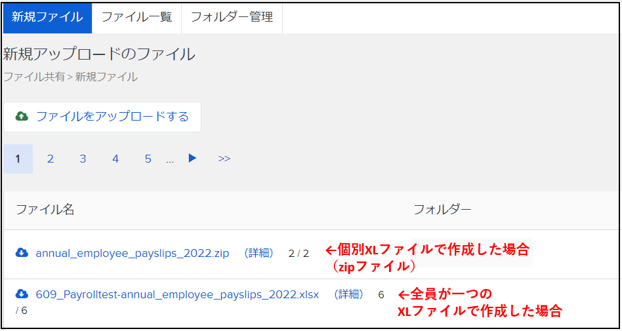Image resolution: width=622 pixels, height=331 pixels.
Task: Open the フォルダー管理 tab
Action: coord(232,17)
